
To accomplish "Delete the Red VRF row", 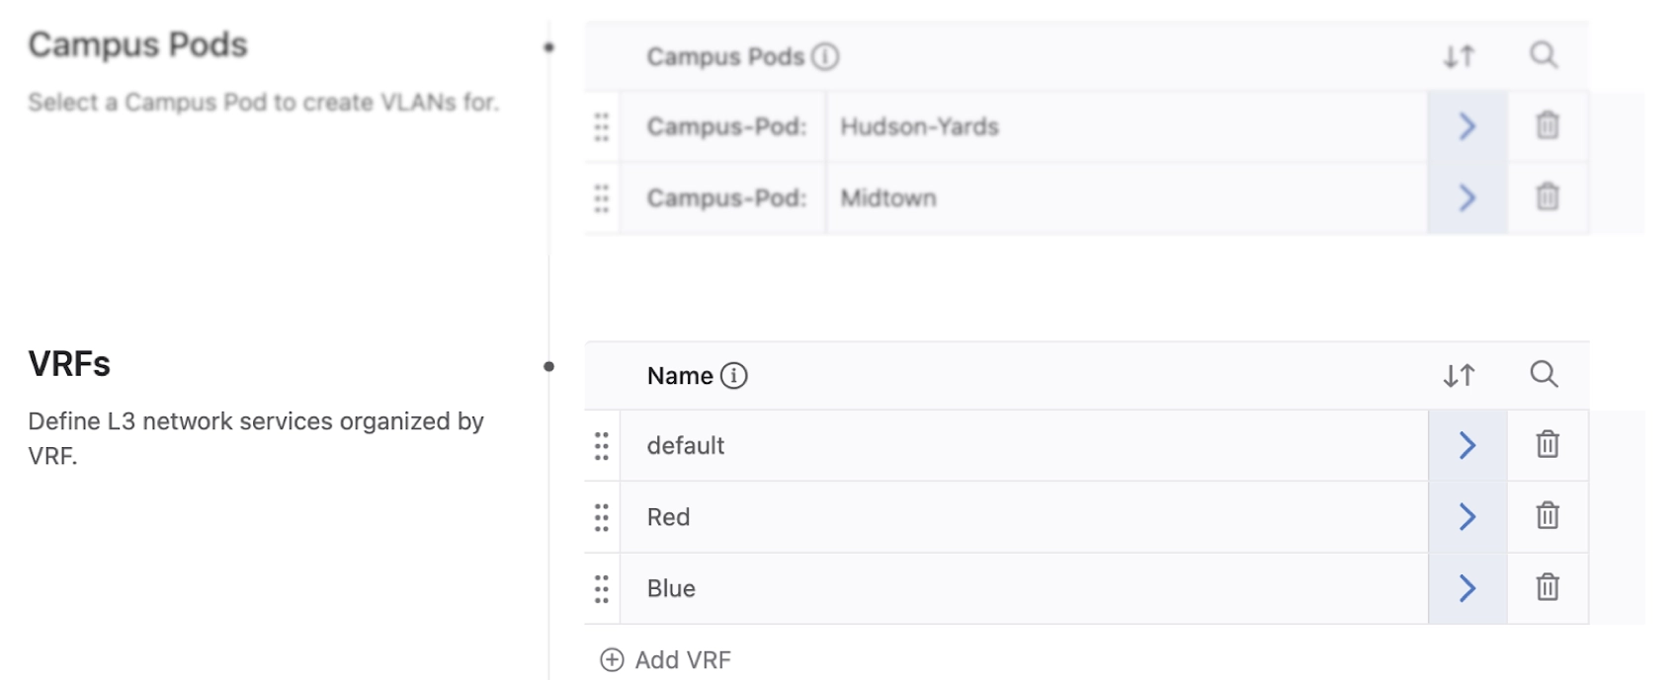I will (1548, 516).
